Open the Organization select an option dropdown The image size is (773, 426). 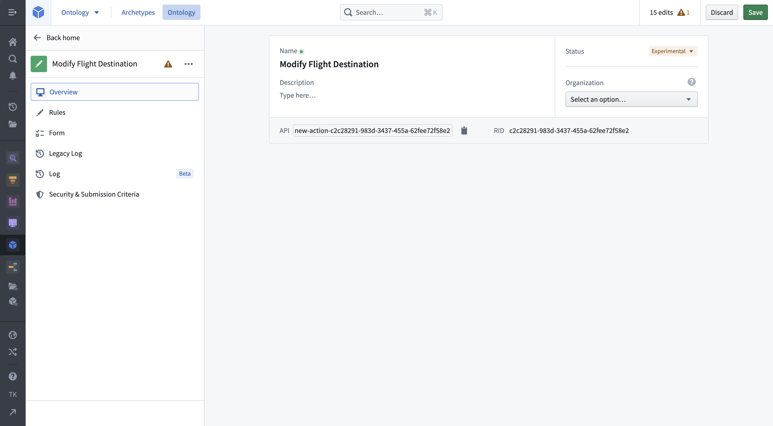click(x=631, y=99)
